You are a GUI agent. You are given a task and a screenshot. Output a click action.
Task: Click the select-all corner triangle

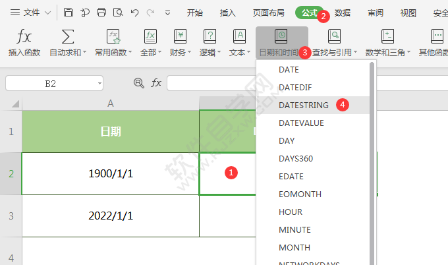15,103
